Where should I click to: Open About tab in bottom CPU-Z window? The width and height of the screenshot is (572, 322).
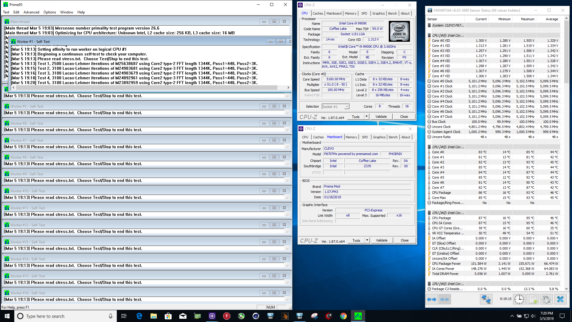pos(406,137)
